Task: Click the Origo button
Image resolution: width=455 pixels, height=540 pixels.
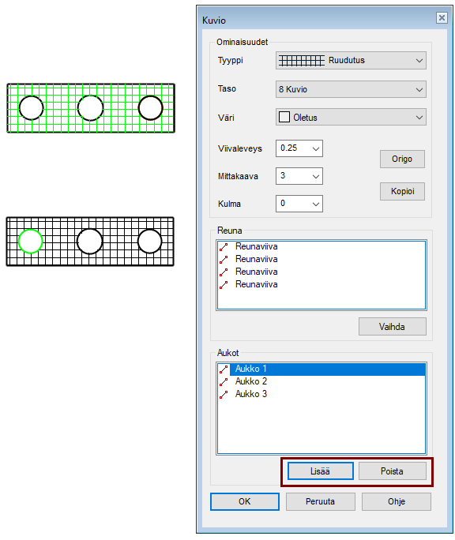Action: coord(402,159)
